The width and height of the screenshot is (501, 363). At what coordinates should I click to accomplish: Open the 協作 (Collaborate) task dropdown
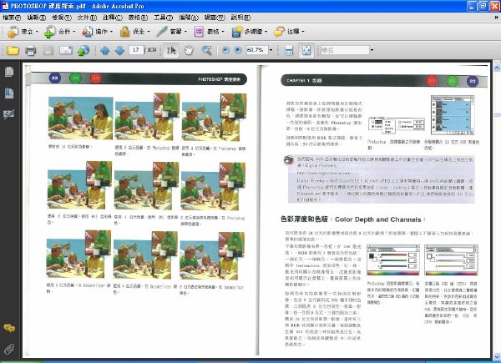pyautogui.click(x=97, y=32)
